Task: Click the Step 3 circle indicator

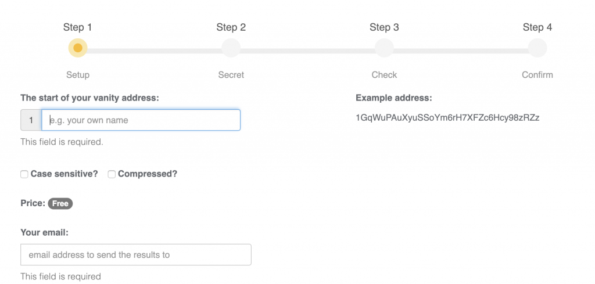Action: tap(384, 48)
